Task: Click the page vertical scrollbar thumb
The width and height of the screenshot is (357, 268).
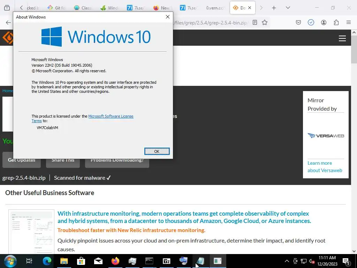Action: 354,50
